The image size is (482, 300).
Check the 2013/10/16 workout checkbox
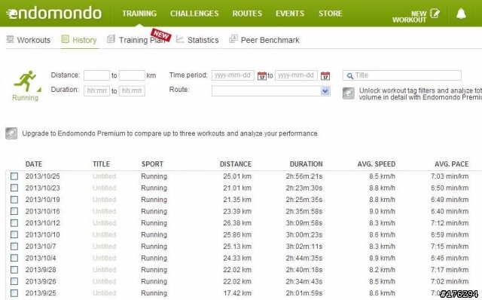click(x=14, y=211)
